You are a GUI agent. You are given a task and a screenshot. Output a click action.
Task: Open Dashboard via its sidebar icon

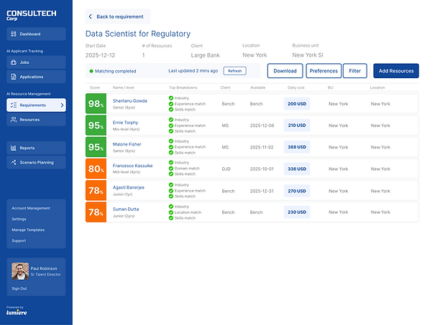(14, 34)
